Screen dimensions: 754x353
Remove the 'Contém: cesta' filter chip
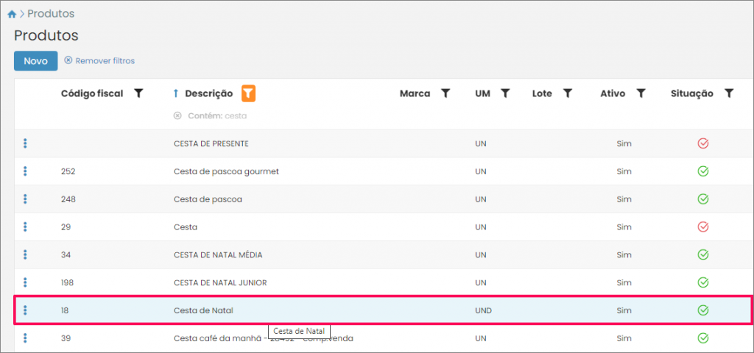[x=177, y=115]
